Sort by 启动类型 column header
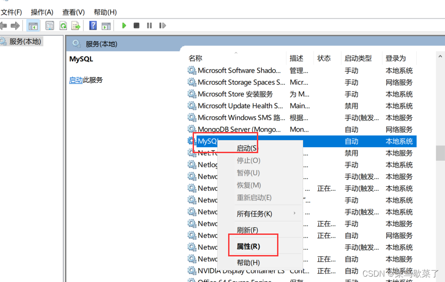Screen dimensions: 445x282 (x=358, y=58)
